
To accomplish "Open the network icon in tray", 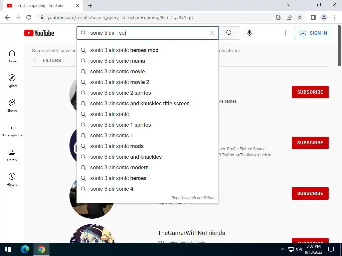I will 291,249.
